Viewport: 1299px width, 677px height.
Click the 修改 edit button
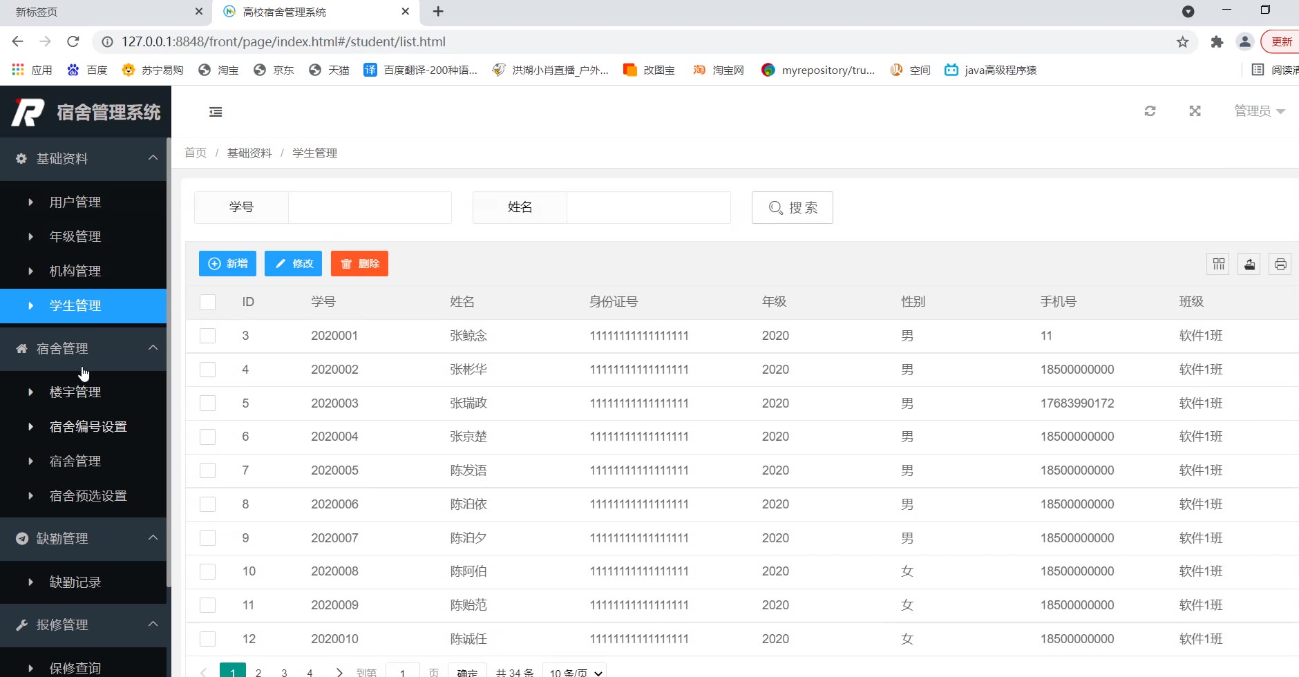[293, 264]
